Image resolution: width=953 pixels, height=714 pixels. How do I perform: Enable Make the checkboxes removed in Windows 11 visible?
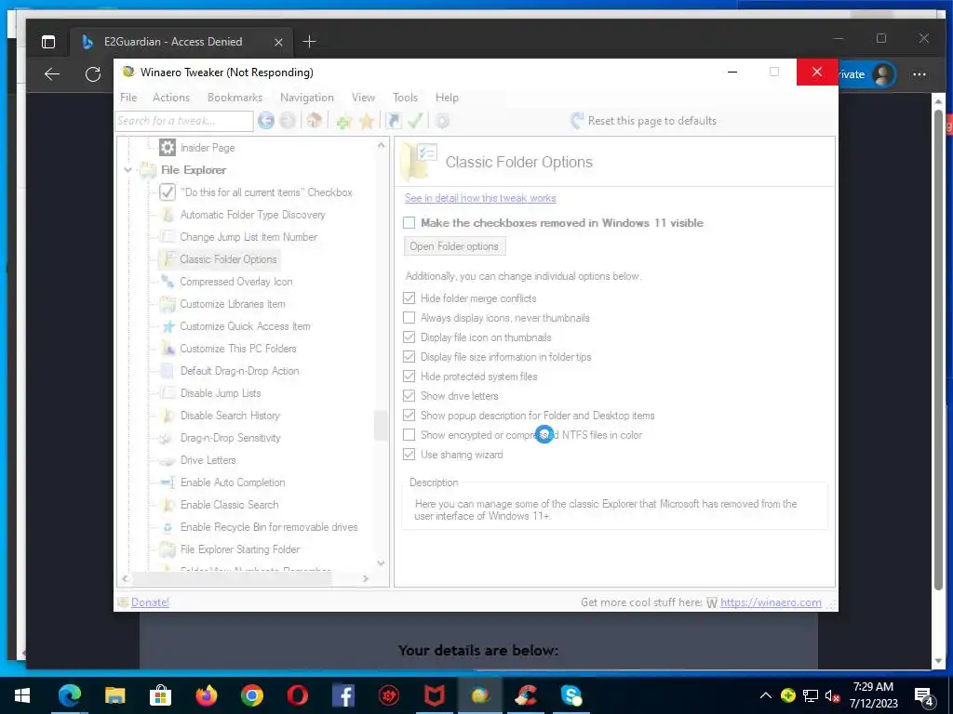409,223
